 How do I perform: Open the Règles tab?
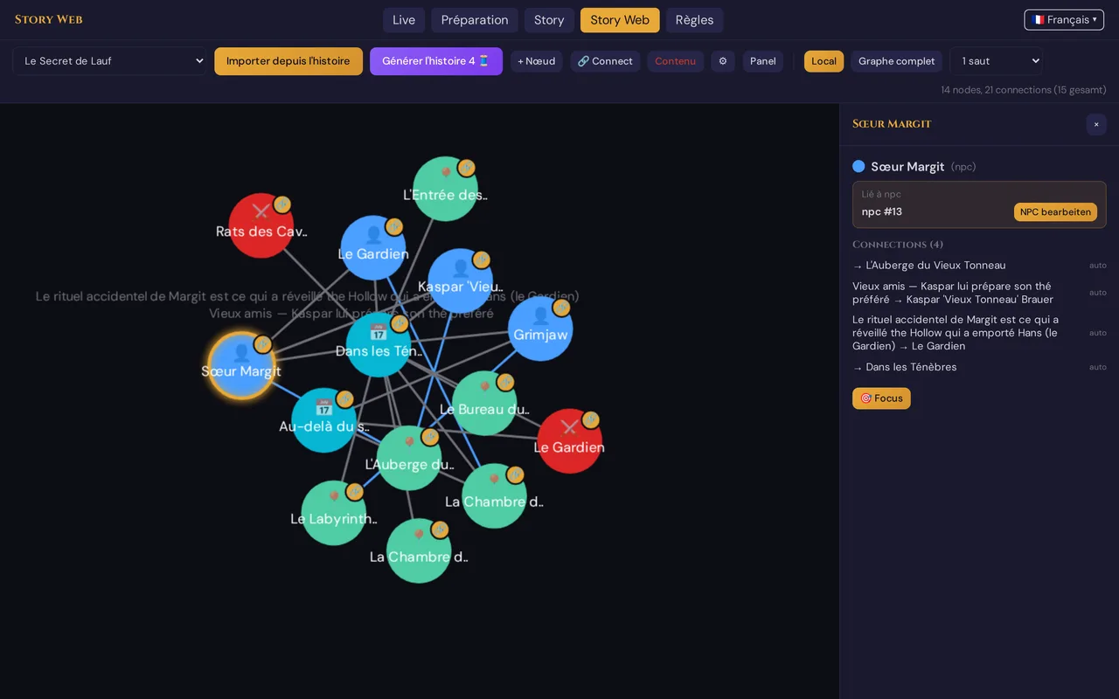[x=694, y=20]
